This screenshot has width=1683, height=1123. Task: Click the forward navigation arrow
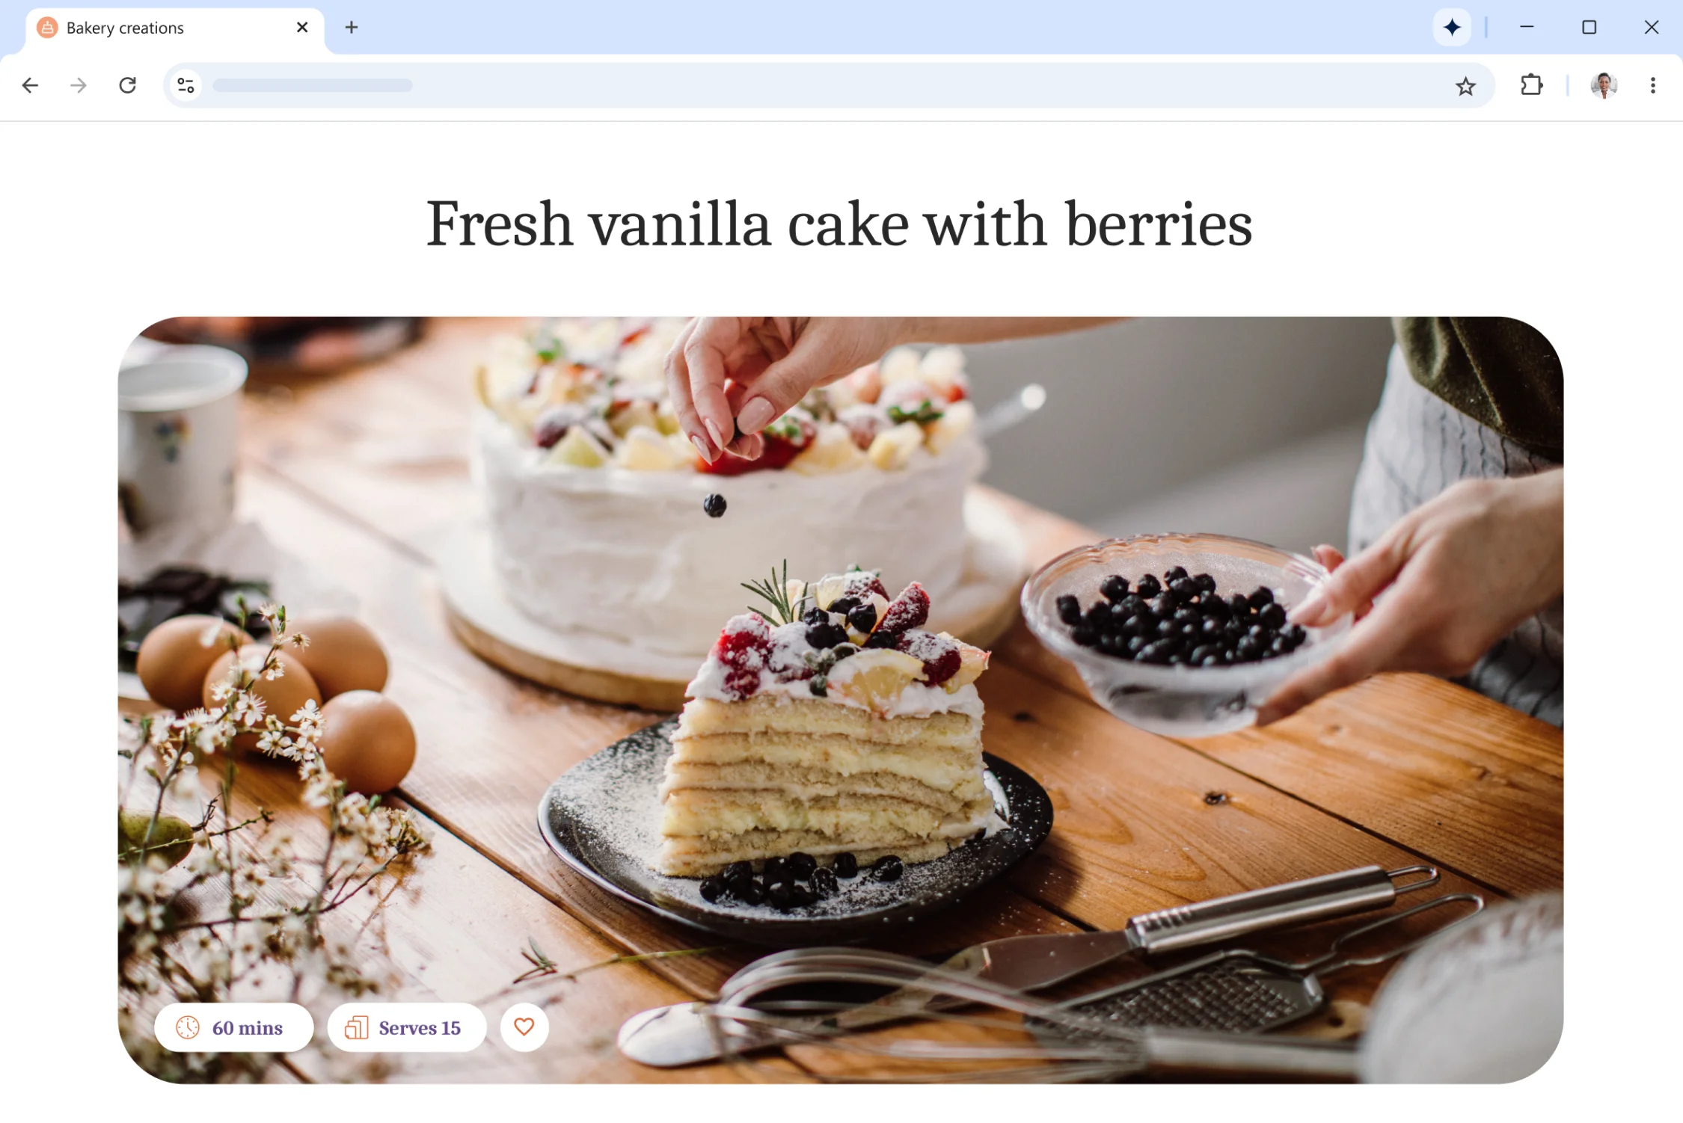coord(79,85)
